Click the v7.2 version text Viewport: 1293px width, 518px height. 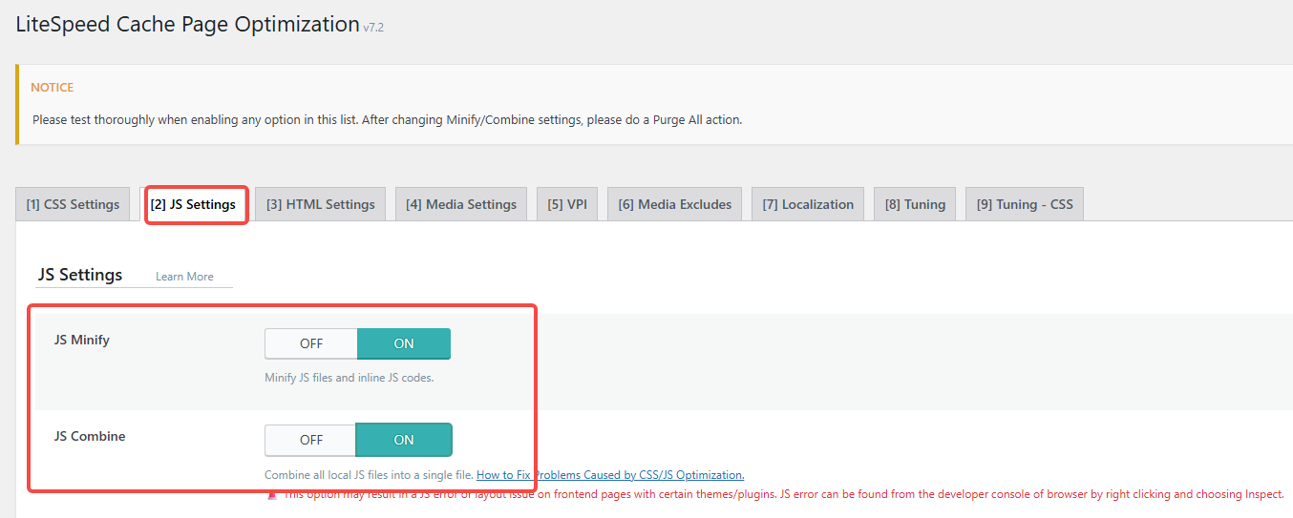coord(373,29)
